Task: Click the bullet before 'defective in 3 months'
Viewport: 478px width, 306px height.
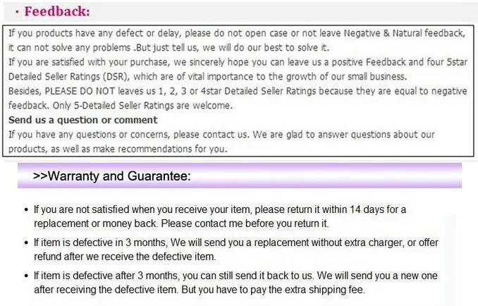Action: pos(27,243)
